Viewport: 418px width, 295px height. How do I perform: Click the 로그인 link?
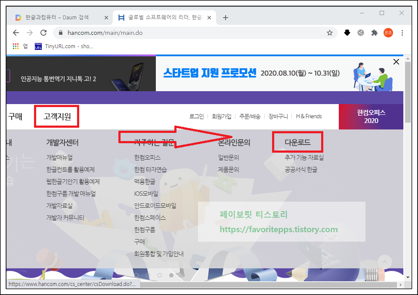196,117
